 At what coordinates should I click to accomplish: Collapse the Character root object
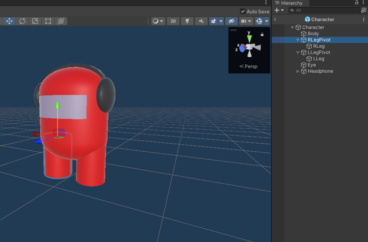pyautogui.click(x=292, y=27)
